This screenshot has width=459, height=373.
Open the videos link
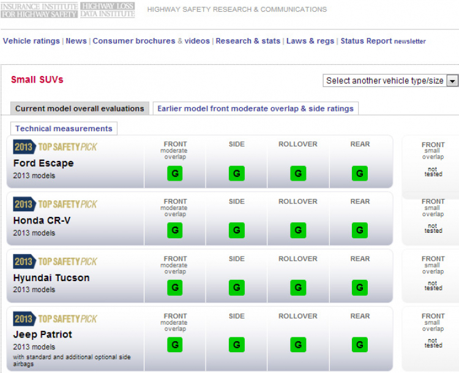click(197, 41)
